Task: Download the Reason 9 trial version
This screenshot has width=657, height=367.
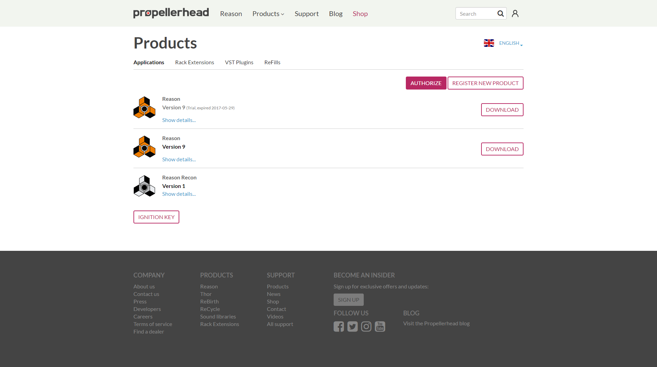Action: pyautogui.click(x=502, y=110)
